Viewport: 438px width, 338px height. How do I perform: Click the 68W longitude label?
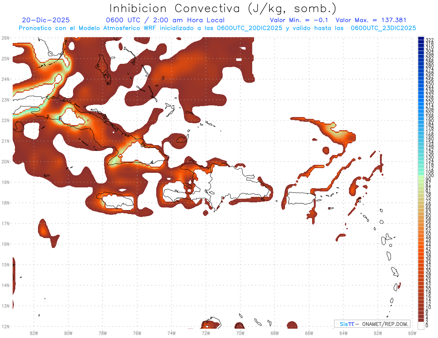[x=275, y=333]
